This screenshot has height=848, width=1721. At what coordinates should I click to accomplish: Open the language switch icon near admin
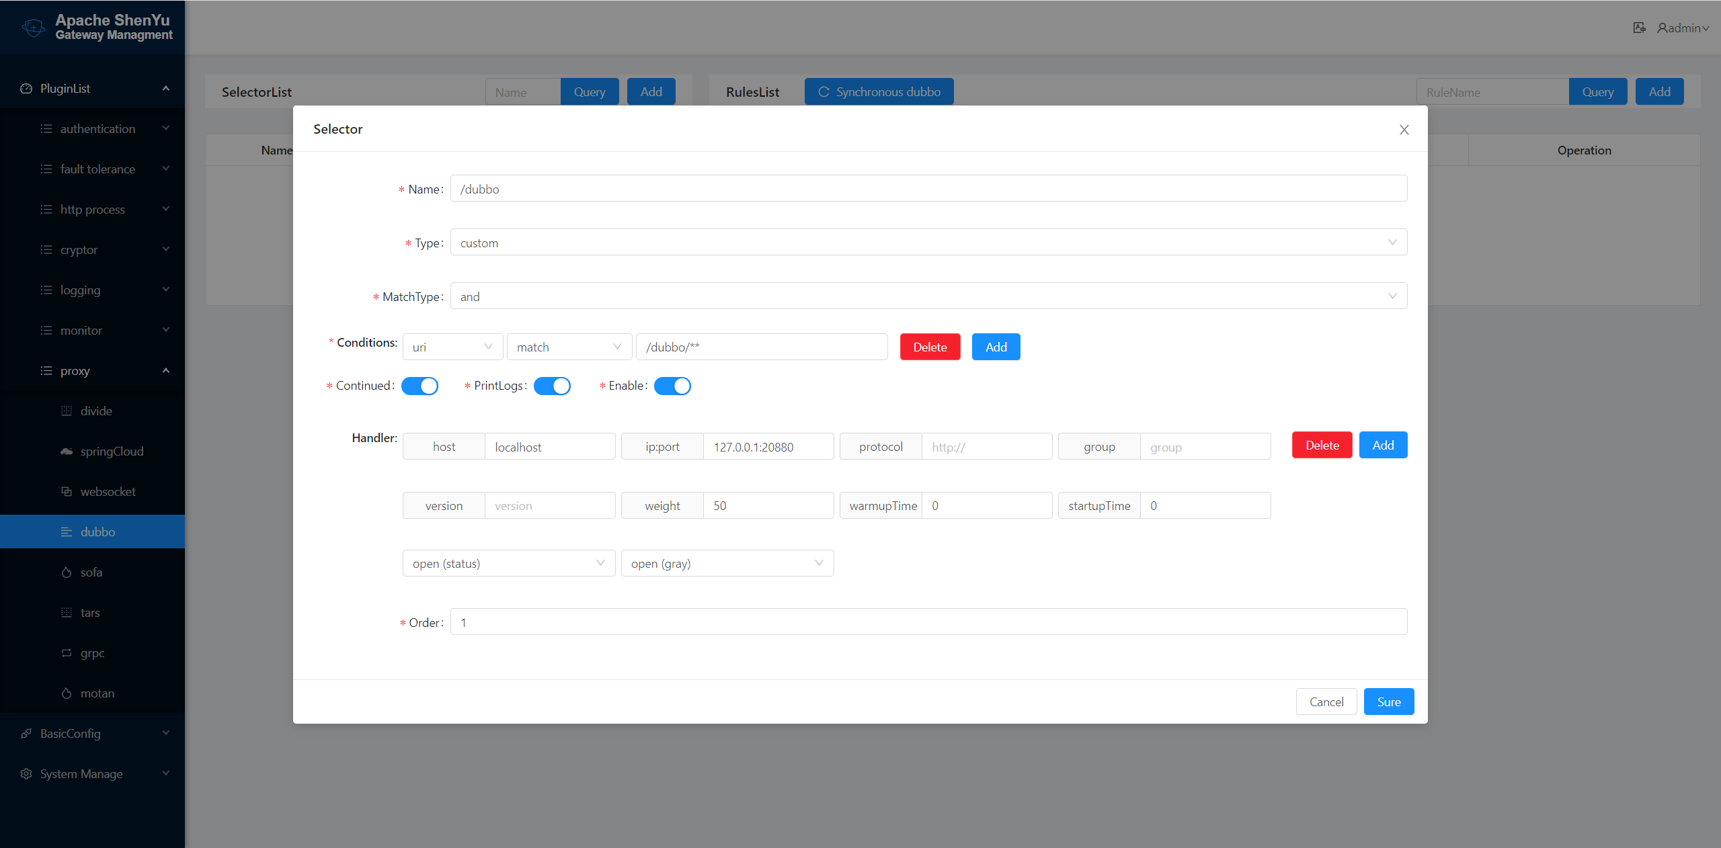coord(1640,28)
